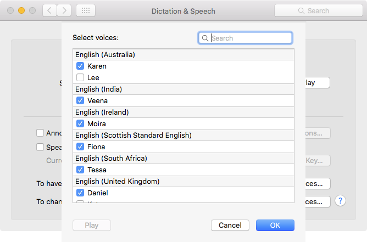
Task: Uncheck the Karen voice checkbox
Action: [80, 66]
